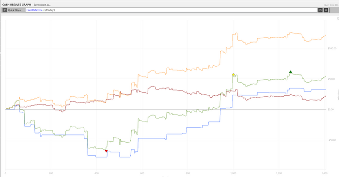Click the Query time text at top right
Screen dimensions: 339x177
click(331, 5)
